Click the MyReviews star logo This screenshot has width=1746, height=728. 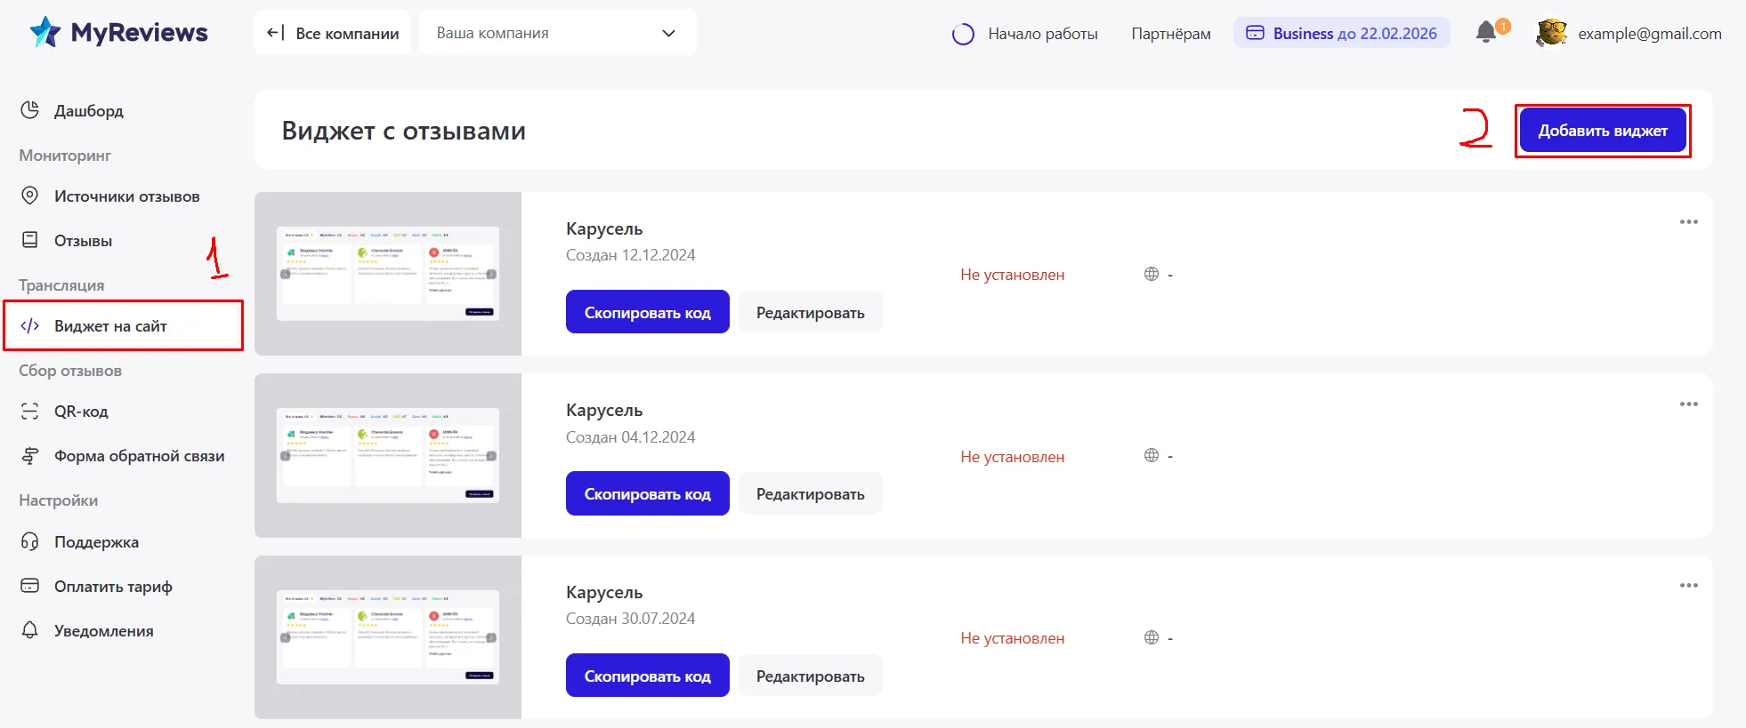pos(45,32)
